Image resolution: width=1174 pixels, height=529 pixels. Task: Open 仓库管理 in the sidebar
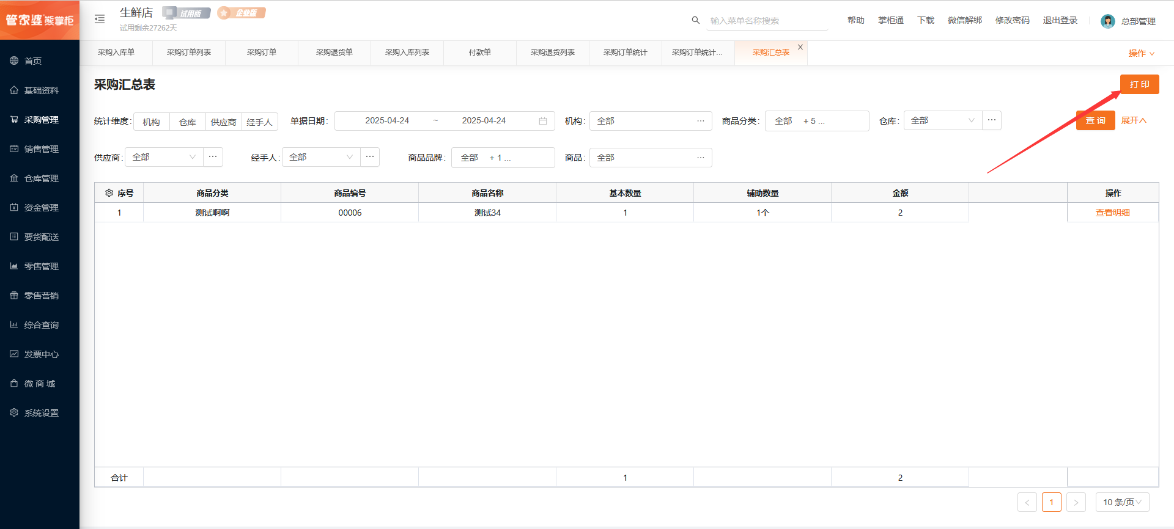tap(40, 178)
